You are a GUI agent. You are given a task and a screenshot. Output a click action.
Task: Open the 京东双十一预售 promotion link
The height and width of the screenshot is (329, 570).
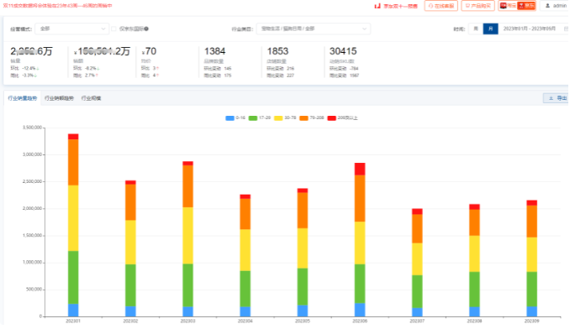point(396,6)
